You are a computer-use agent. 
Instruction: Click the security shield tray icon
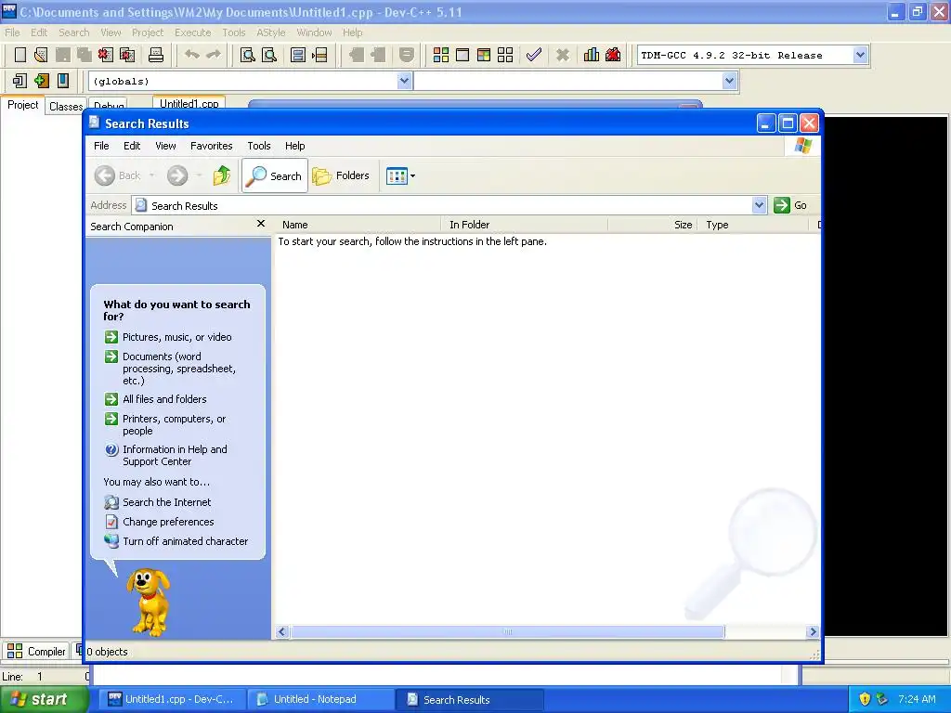coord(865,700)
